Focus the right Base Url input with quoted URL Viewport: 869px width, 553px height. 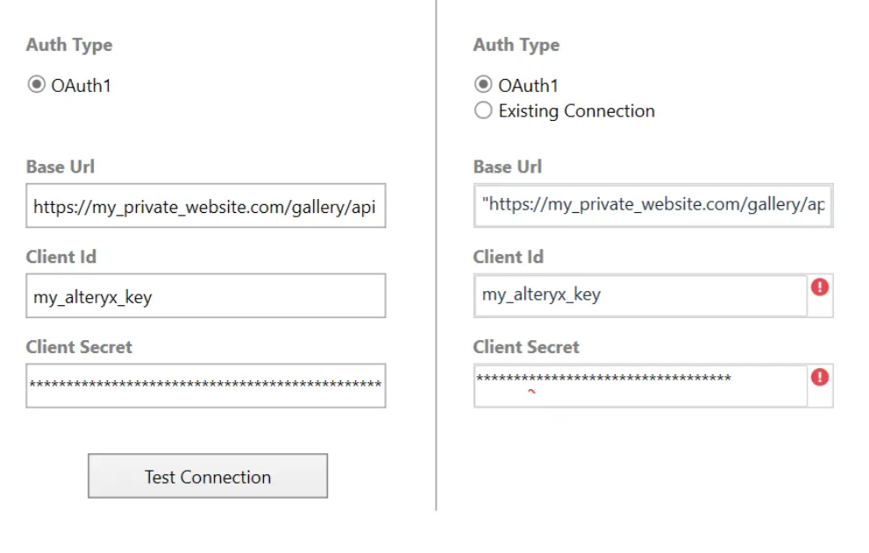652,205
